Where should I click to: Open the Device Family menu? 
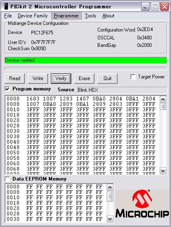point(33,16)
